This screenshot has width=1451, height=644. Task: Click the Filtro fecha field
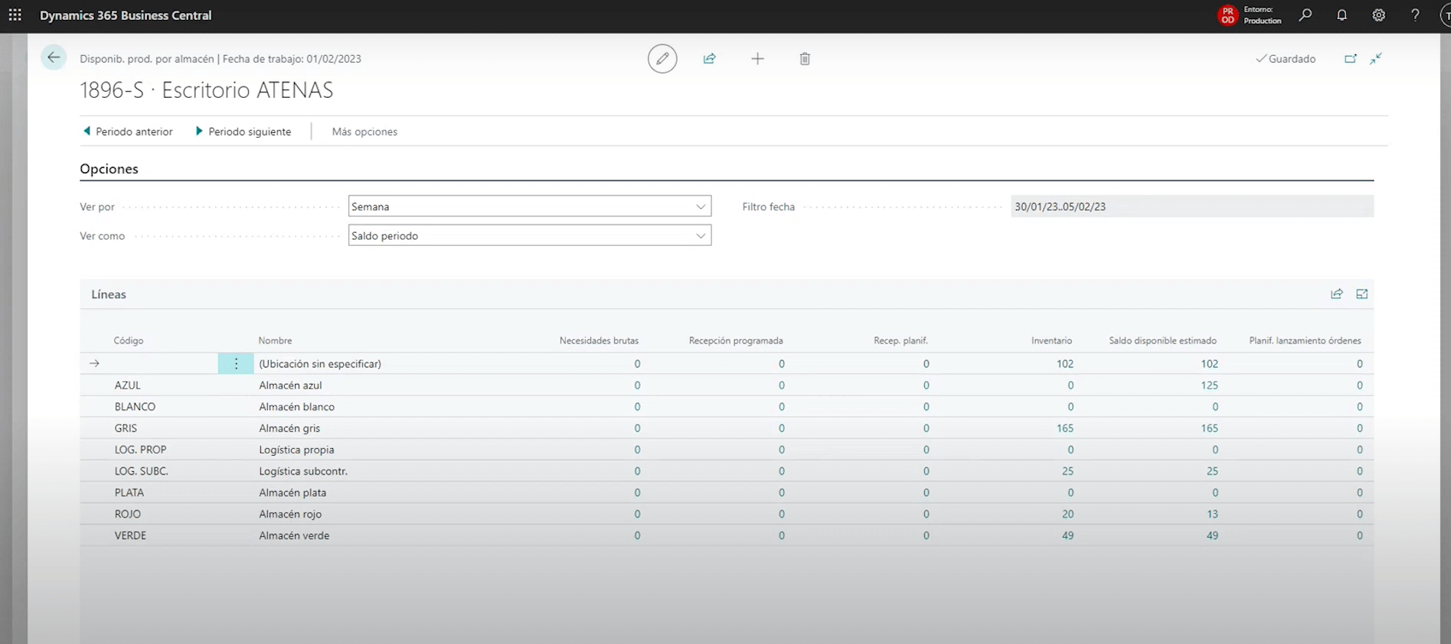tap(1191, 207)
